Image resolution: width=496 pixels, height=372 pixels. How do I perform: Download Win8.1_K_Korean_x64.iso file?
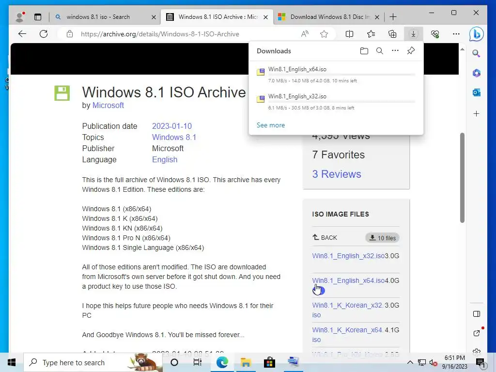click(x=348, y=335)
